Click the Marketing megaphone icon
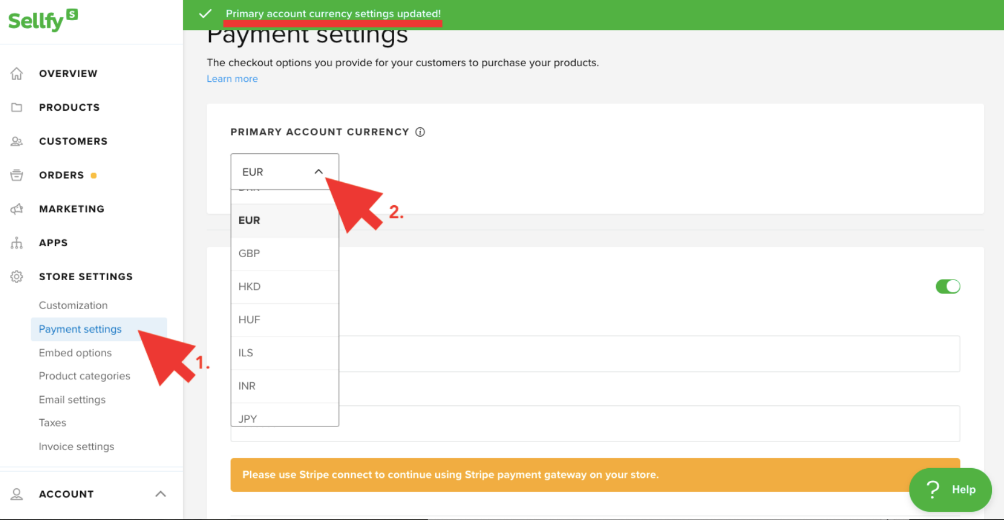 [x=17, y=209]
